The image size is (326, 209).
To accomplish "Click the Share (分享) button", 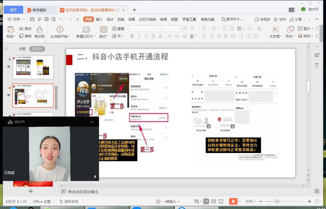I will 296,19.
